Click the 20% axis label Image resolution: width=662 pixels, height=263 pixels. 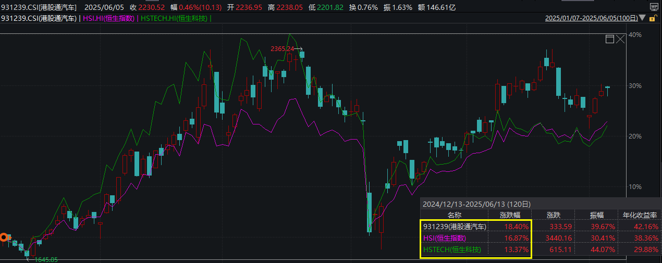pyautogui.click(x=635, y=136)
